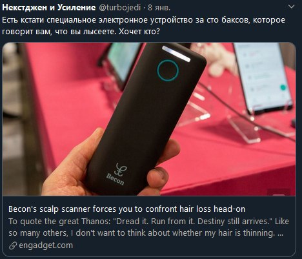Open the engadget.com domain link
The image size is (302, 259).
[x=46, y=245]
